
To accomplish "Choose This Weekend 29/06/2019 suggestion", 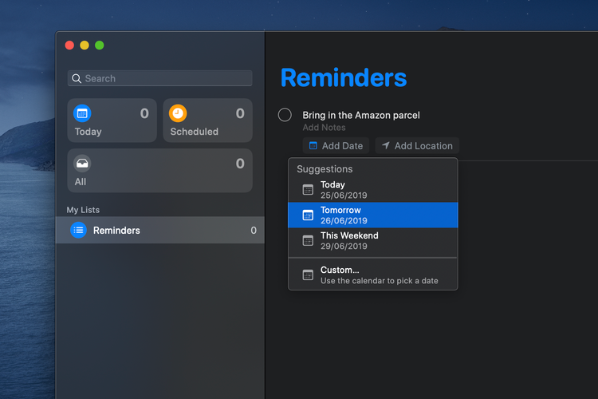I will pos(373,240).
